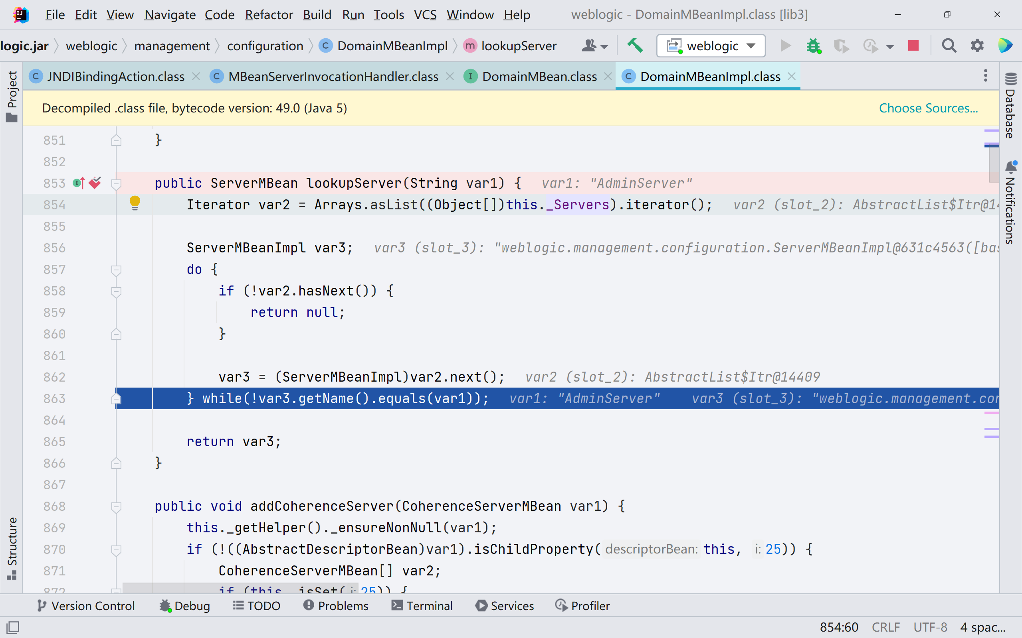
Task: Click the settings gear icon
Action: (x=977, y=45)
